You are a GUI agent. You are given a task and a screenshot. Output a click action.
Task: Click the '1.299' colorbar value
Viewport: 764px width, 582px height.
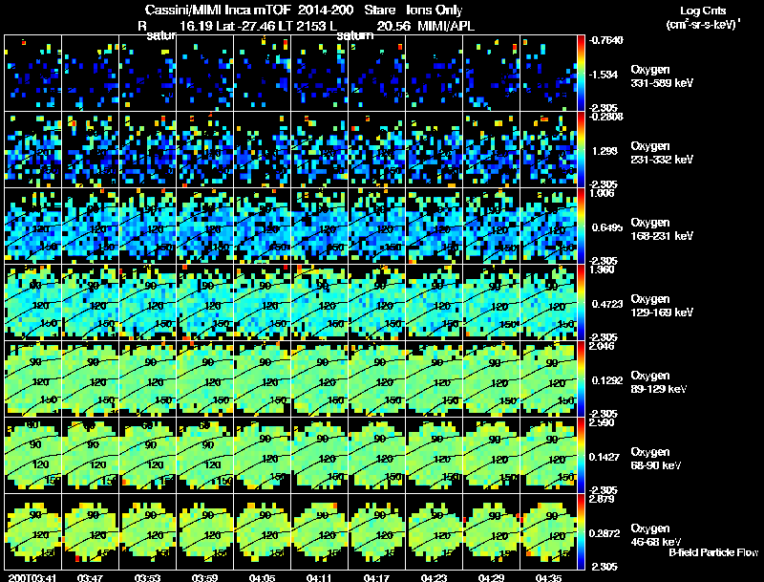click(x=605, y=151)
